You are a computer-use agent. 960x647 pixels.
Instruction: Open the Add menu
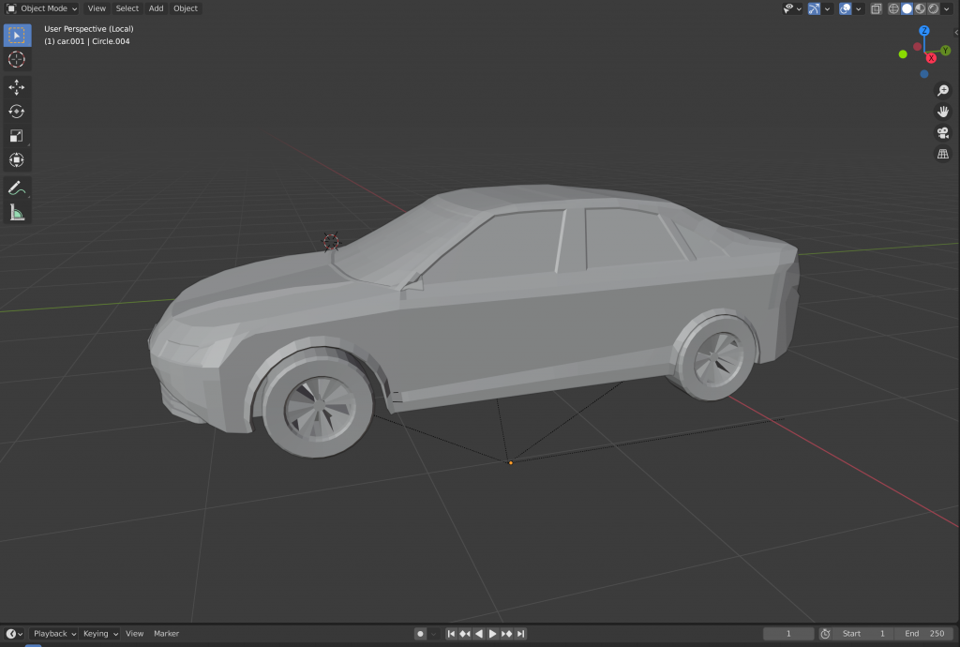(157, 8)
